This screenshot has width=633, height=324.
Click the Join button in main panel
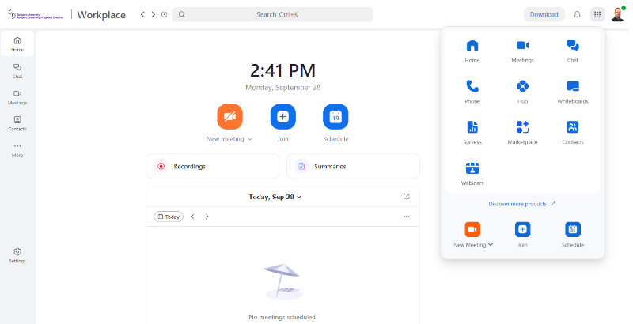pyautogui.click(x=283, y=117)
